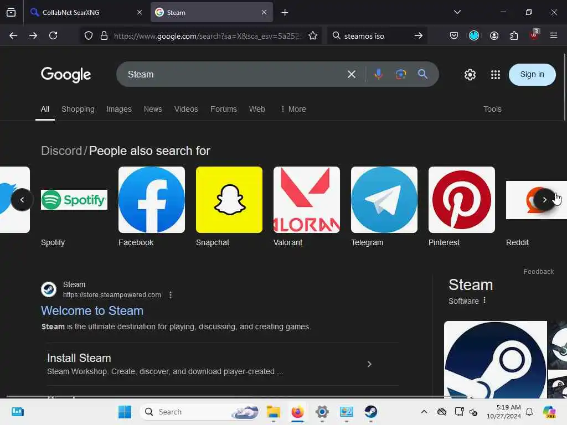Open Pinterest suggestion card
This screenshot has height=425, width=567.
tap(462, 207)
